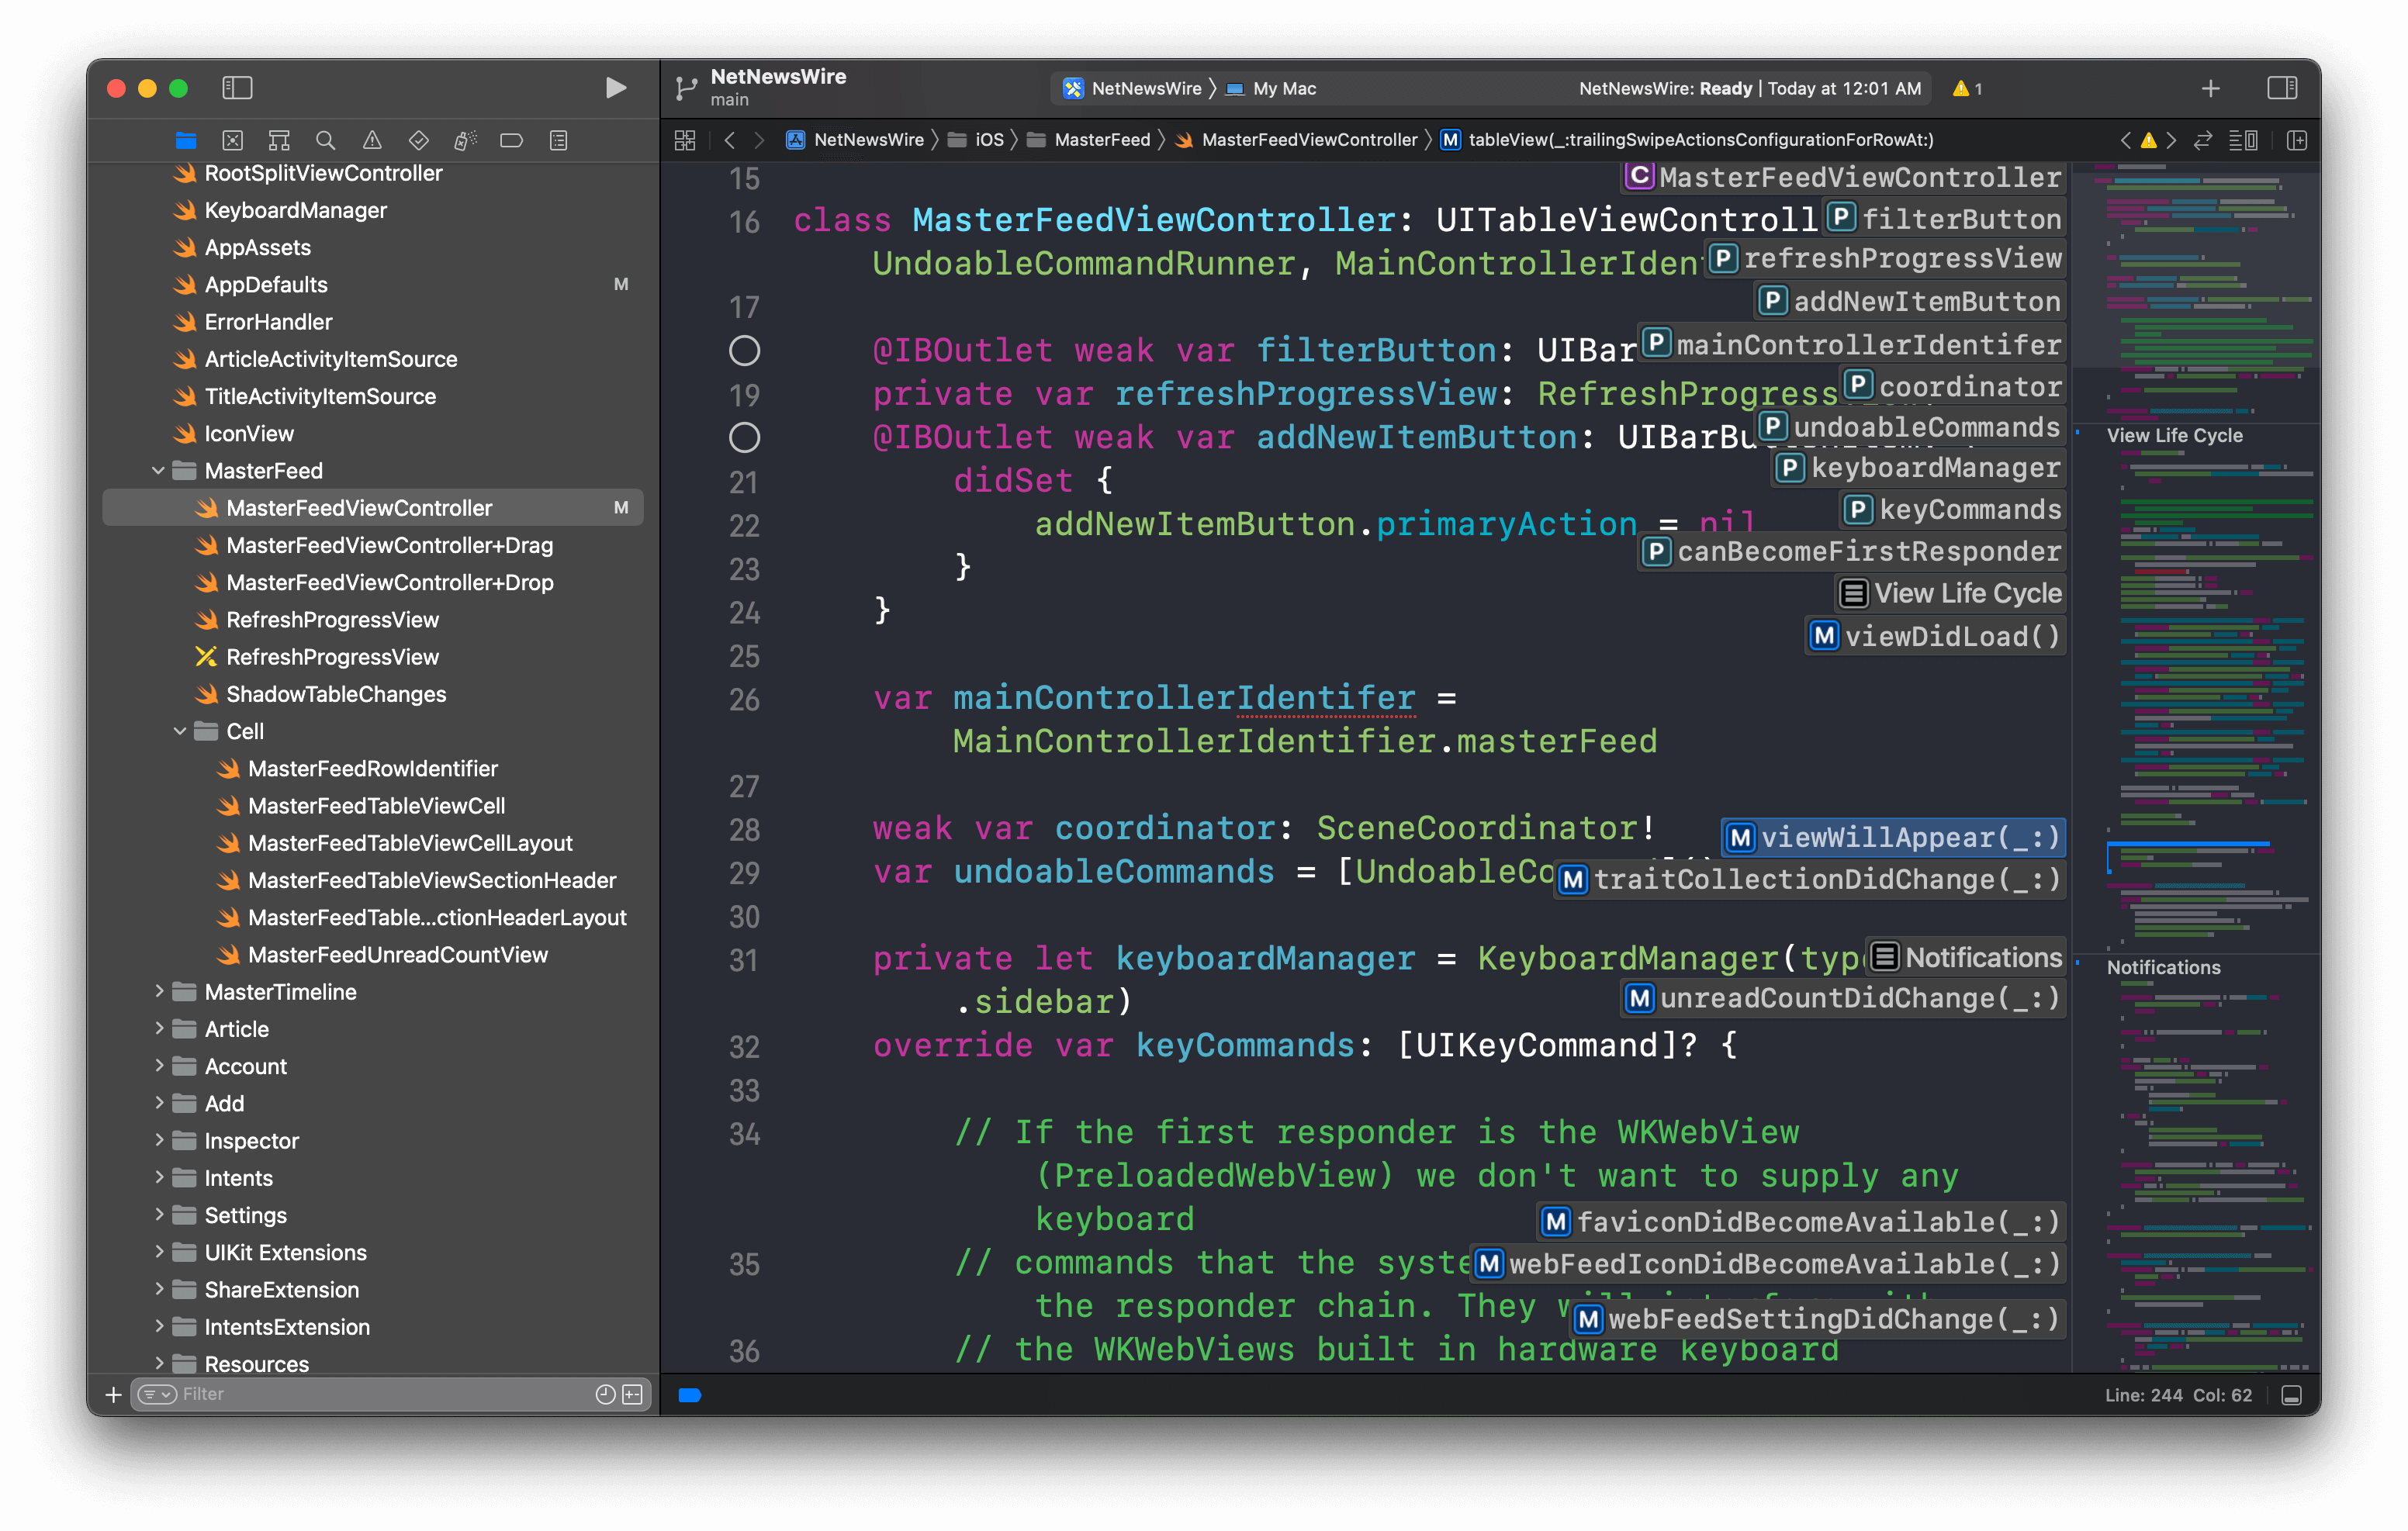Select the My Mac run destination

click(x=1283, y=88)
